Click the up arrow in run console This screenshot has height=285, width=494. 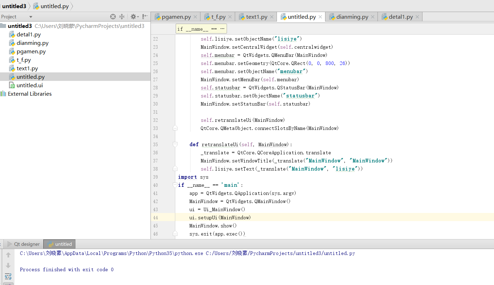8,255
